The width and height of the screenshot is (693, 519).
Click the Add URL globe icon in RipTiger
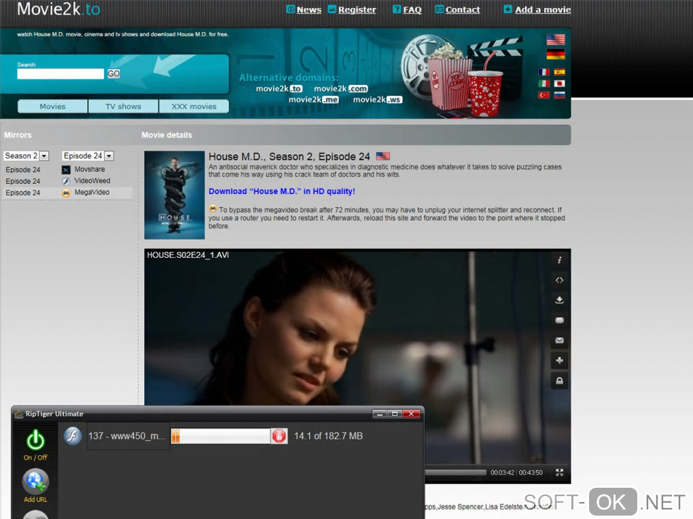[x=35, y=481]
